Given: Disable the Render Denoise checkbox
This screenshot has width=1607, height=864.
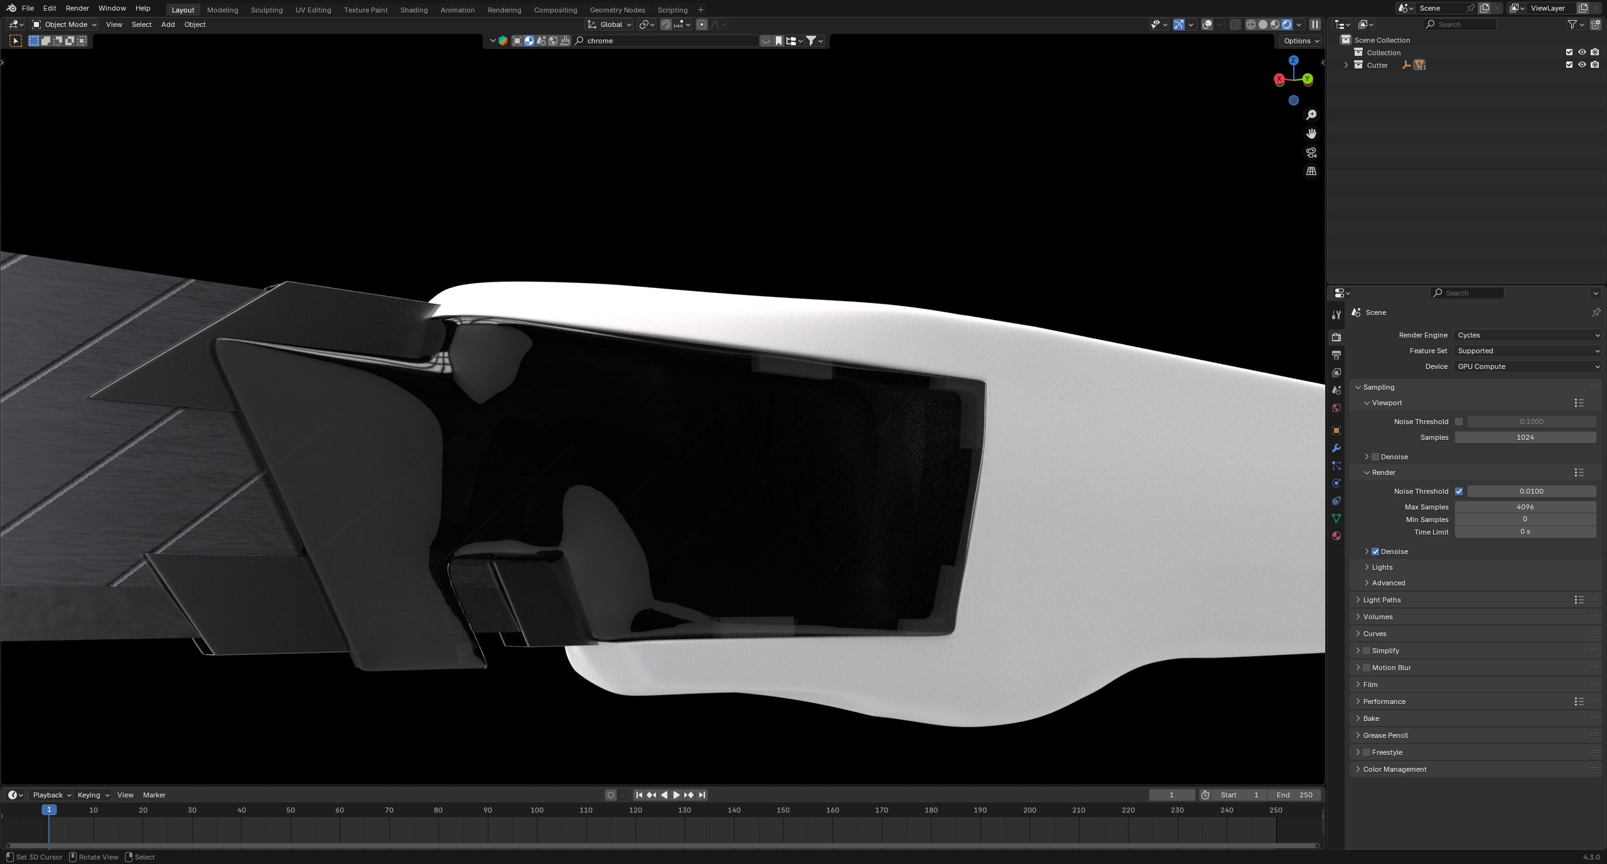Looking at the screenshot, I should click(x=1375, y=552).
